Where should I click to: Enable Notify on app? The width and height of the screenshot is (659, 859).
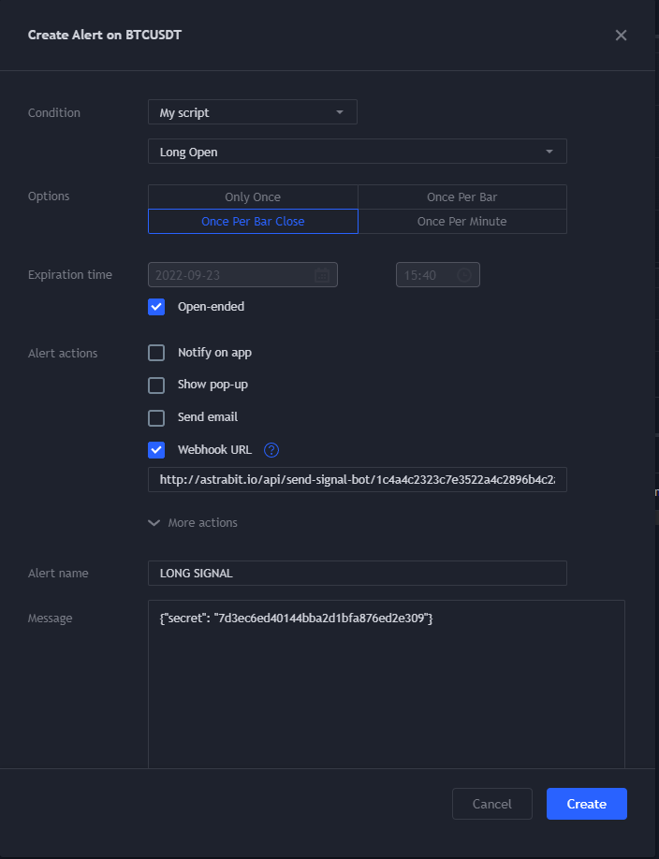point(155,352)
